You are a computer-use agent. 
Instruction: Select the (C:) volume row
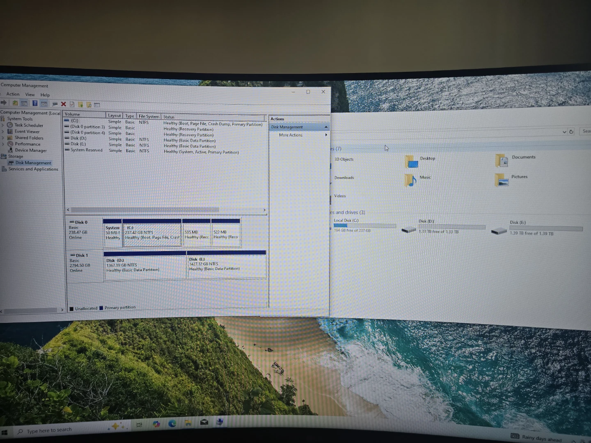(x=164, y=122)
